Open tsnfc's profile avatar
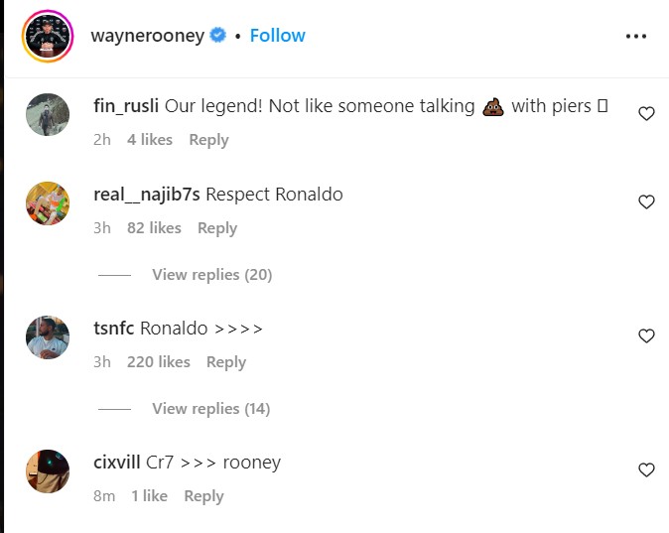This screenshot has width=669, height=533. 48,337
